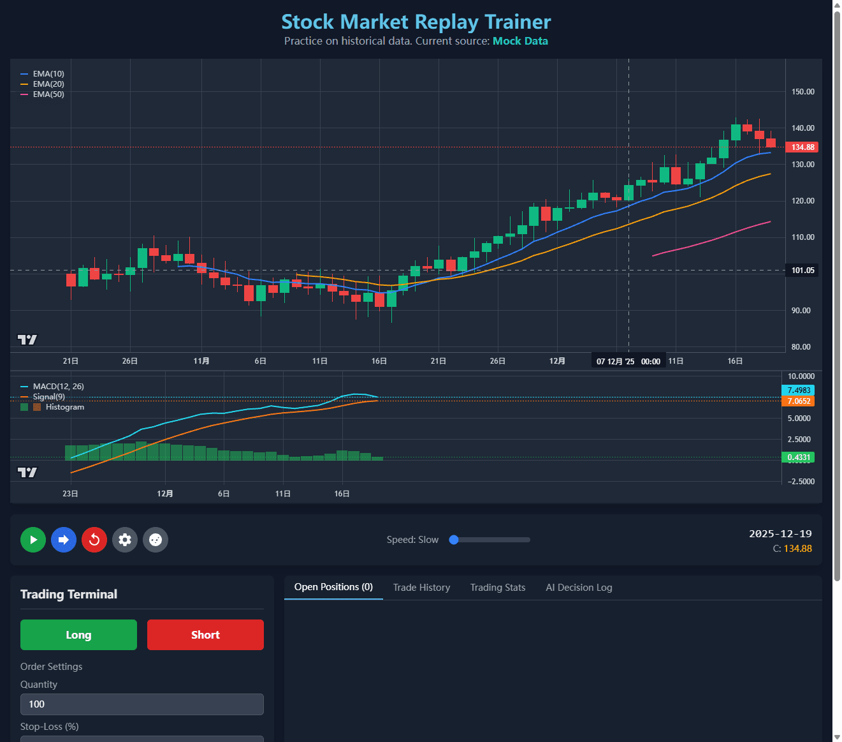Open the Trade History tab
The height and width of the screenshot is (742, 842).
click(x=421, y=588)
